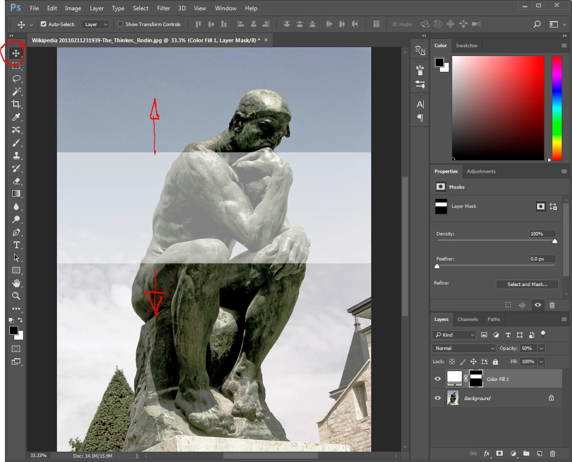Image resolution: width=572 pixels, height=462 pixels.
Task: Open the Layers panel flyout menu
Action: click(x=564, y=319)
